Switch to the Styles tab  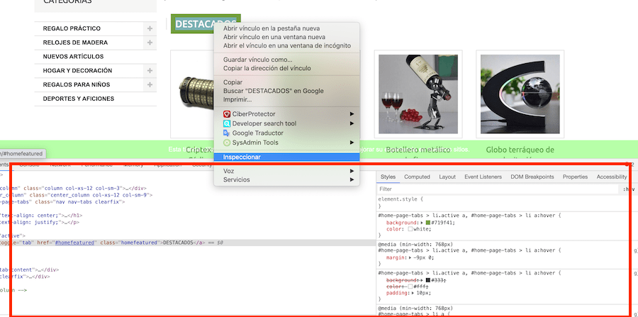[388, 177]
